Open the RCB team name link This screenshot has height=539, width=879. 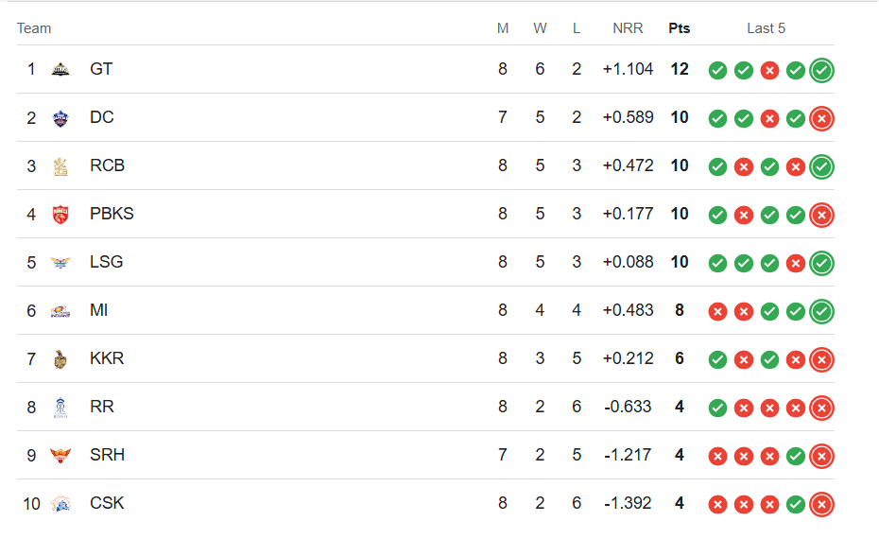tap(107, 165)
